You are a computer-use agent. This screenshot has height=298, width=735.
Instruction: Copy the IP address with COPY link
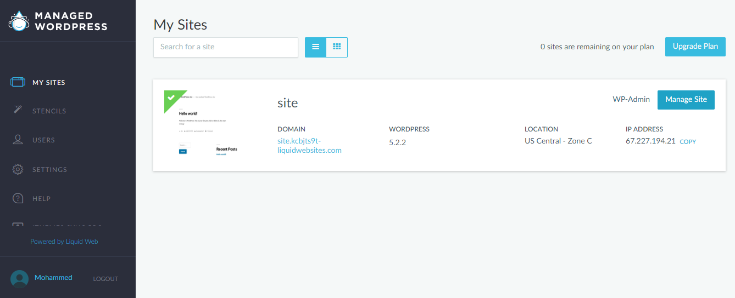[x=688, y=141]
